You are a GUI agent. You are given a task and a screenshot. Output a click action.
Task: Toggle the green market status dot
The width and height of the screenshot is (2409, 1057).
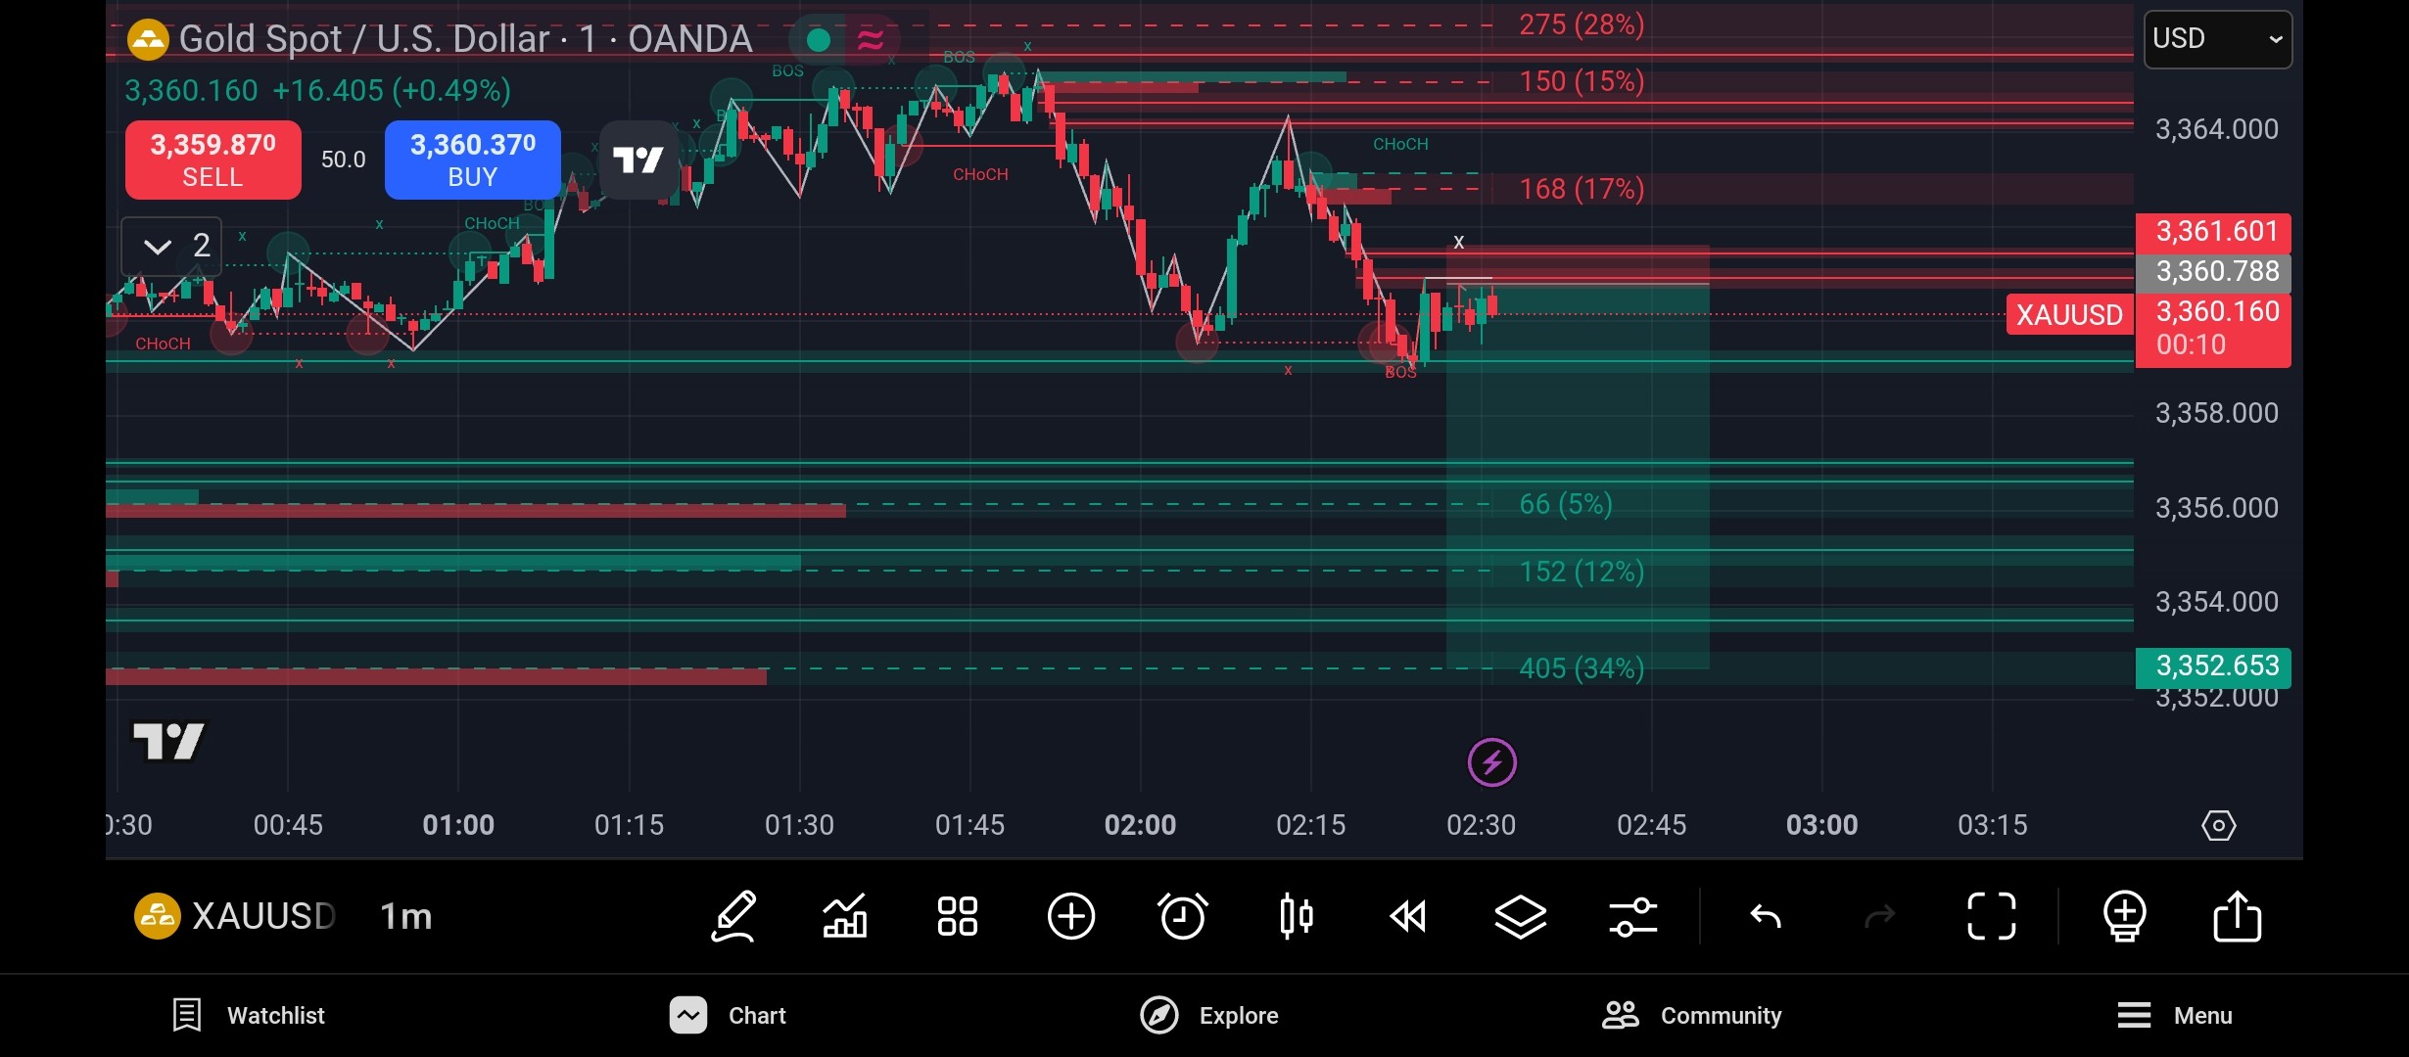coord(819,40)
